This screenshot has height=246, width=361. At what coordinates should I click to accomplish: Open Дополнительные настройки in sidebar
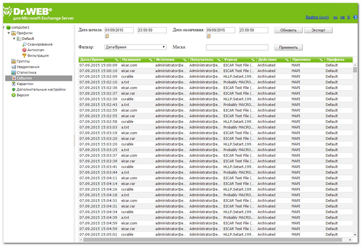41,89
